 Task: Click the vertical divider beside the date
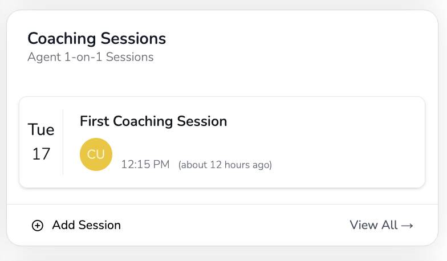point(63,142)
